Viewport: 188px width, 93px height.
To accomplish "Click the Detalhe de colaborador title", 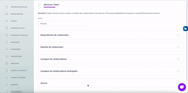I will [x=52, y=47].
